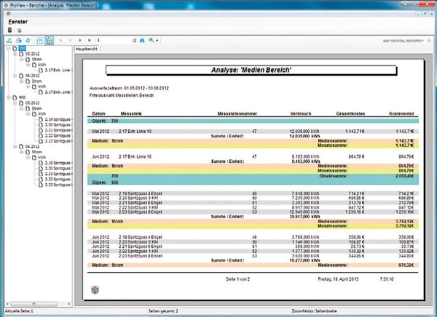437x317 pixels.
Task: Open the zoom magnifier dropdown
Action: (x=151, y=41)
